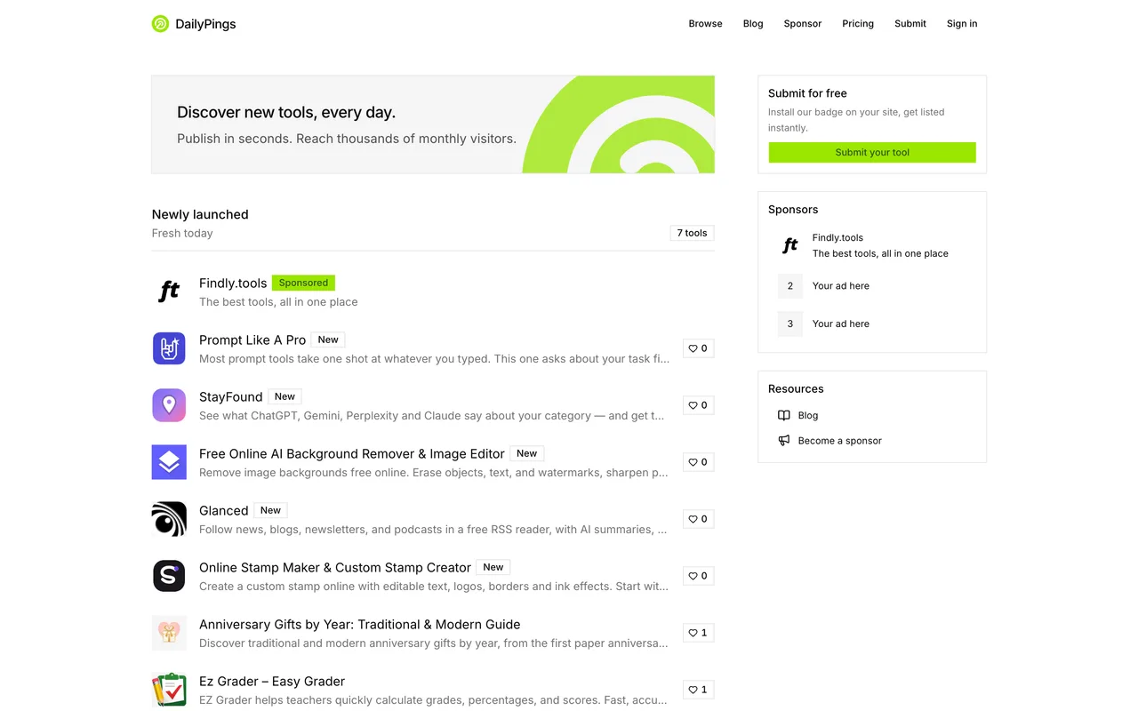Click the 7 tools count badge
Image resolution: width=1138 pixels, height=711 pixels.
692,233
